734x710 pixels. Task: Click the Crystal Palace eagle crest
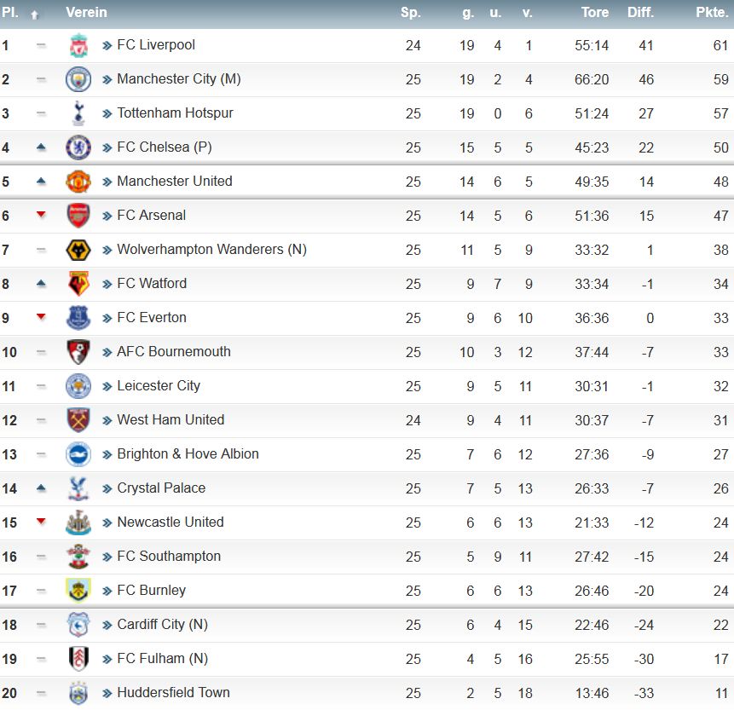[x=78, y=488]
